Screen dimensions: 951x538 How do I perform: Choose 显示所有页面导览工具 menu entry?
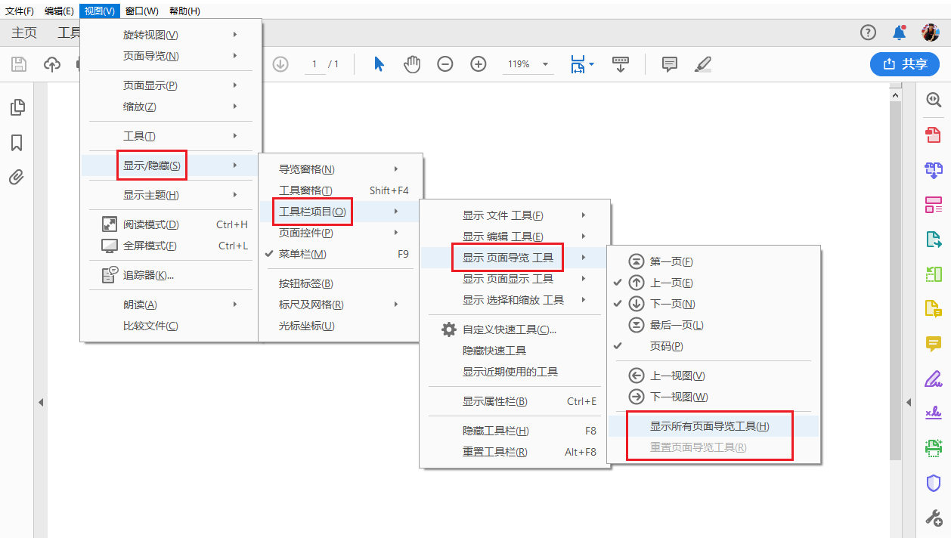point(713,426)
